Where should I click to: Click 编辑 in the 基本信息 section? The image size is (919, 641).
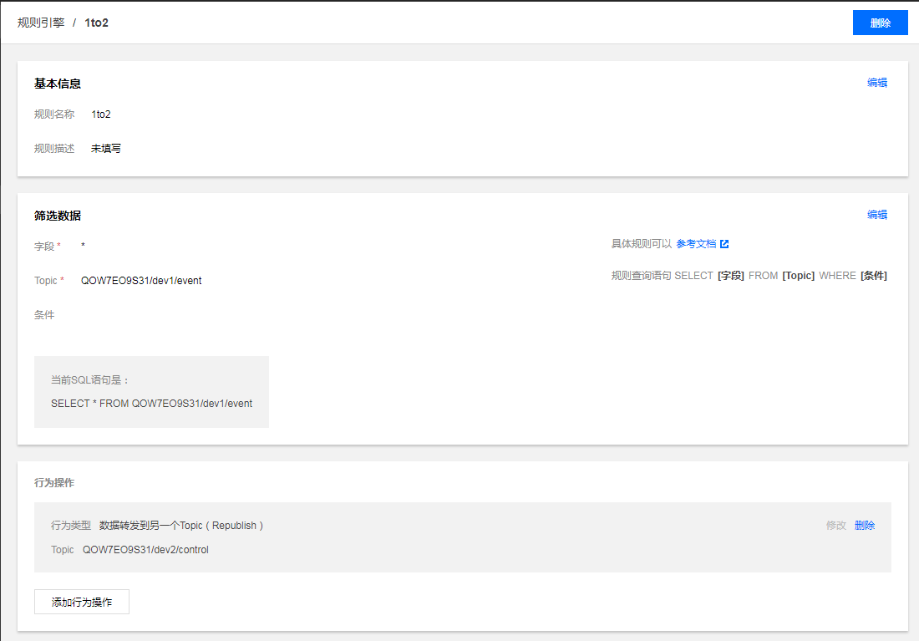click(x=876, y=83)
